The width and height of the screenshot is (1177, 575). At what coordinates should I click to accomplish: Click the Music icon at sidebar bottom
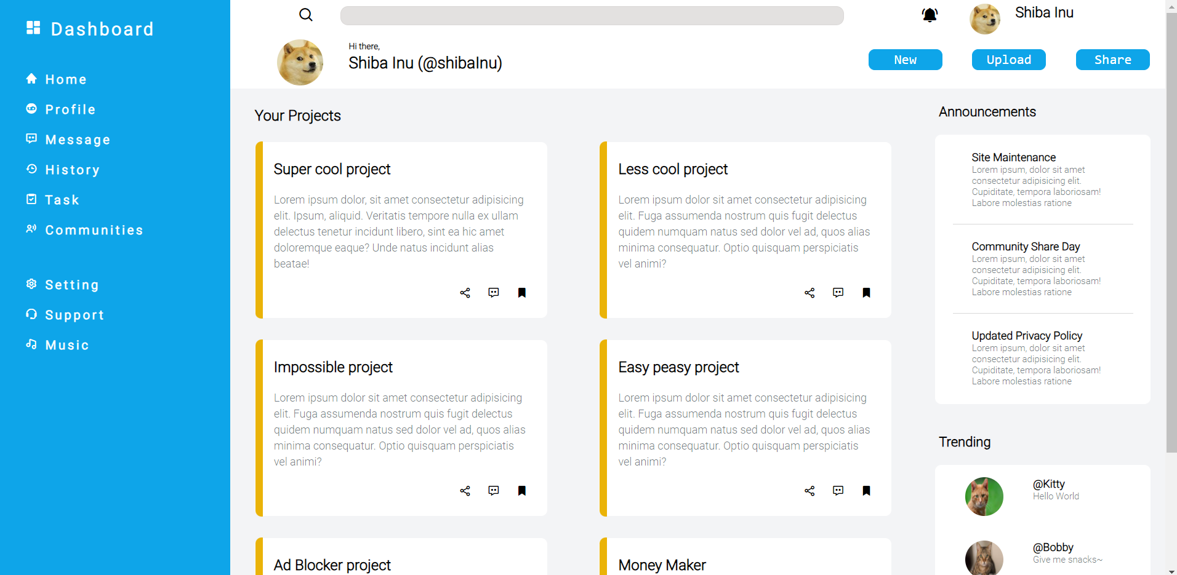31,344
